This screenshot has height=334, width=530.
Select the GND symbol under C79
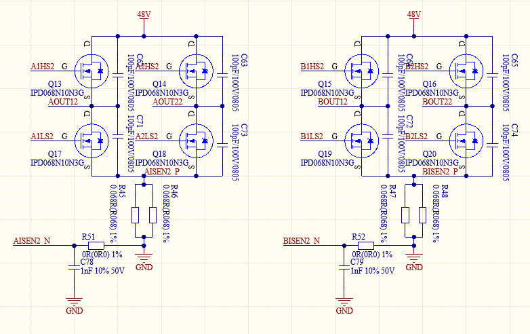[344, 305]
